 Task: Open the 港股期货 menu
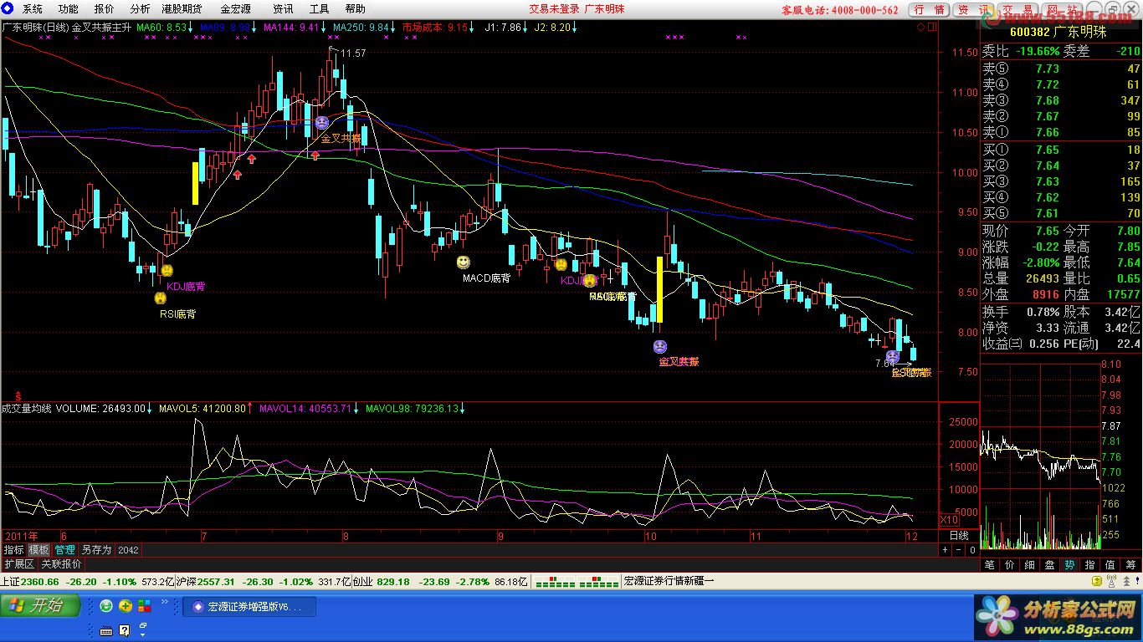(x=181, y=9)
